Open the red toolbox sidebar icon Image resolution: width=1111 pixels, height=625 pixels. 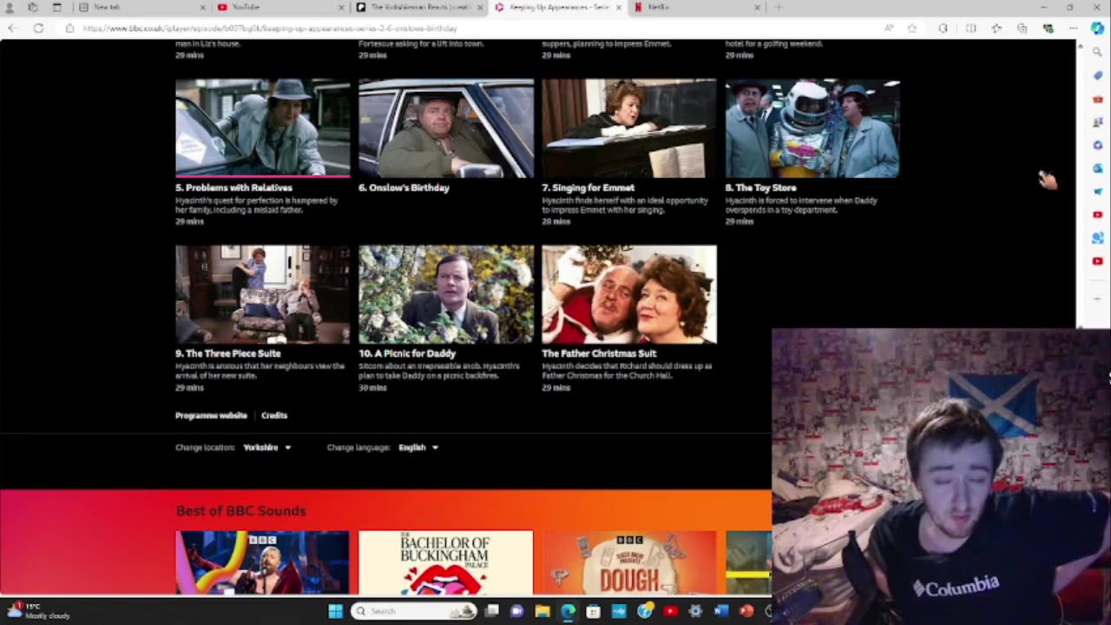click(x=1097, y=99)
